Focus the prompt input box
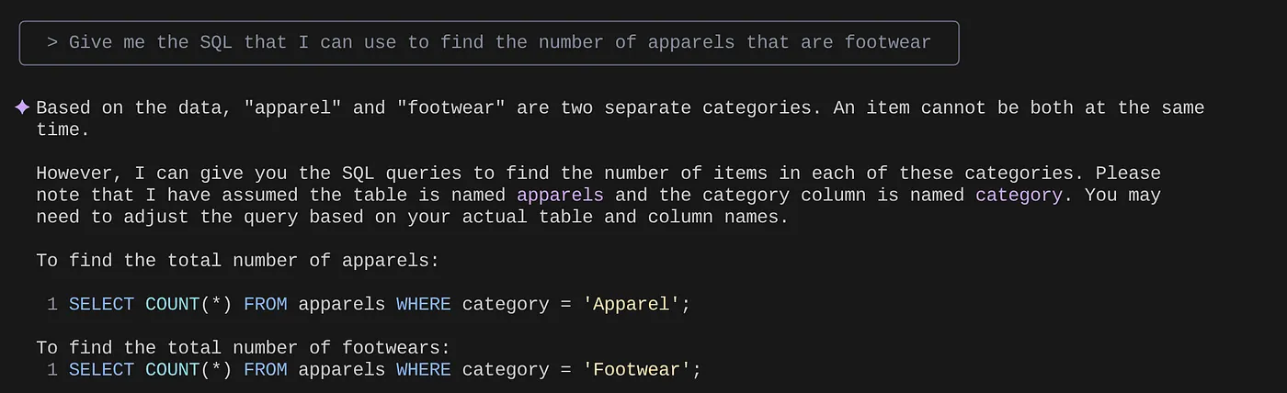This screenshot has width=1287, height=393. (489, 43)
